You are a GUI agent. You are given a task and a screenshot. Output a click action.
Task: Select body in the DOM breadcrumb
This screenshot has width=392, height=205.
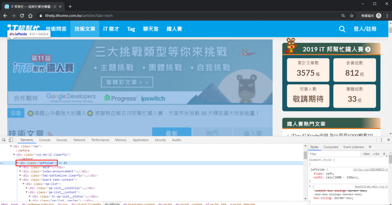click(x=15, y=204)
